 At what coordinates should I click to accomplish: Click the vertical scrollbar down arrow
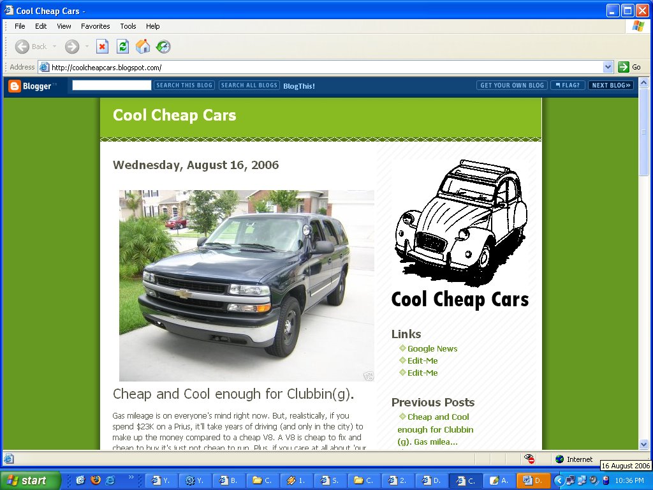tap(643, 445)
